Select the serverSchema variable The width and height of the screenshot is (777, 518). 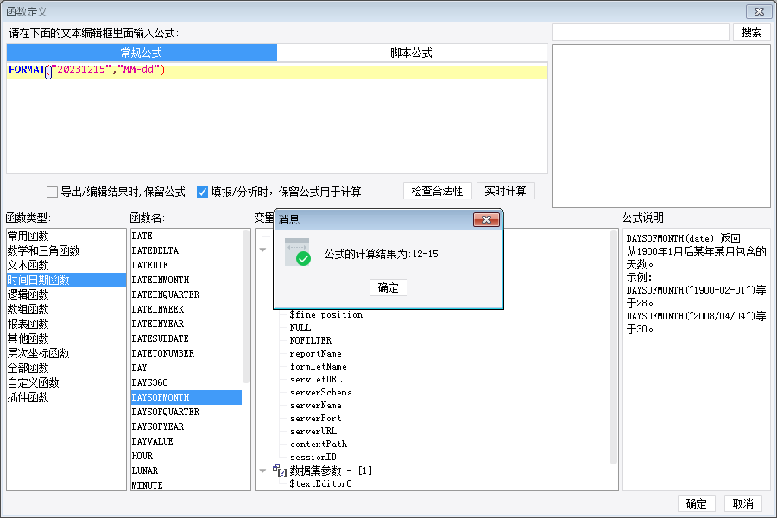[321, 393]
